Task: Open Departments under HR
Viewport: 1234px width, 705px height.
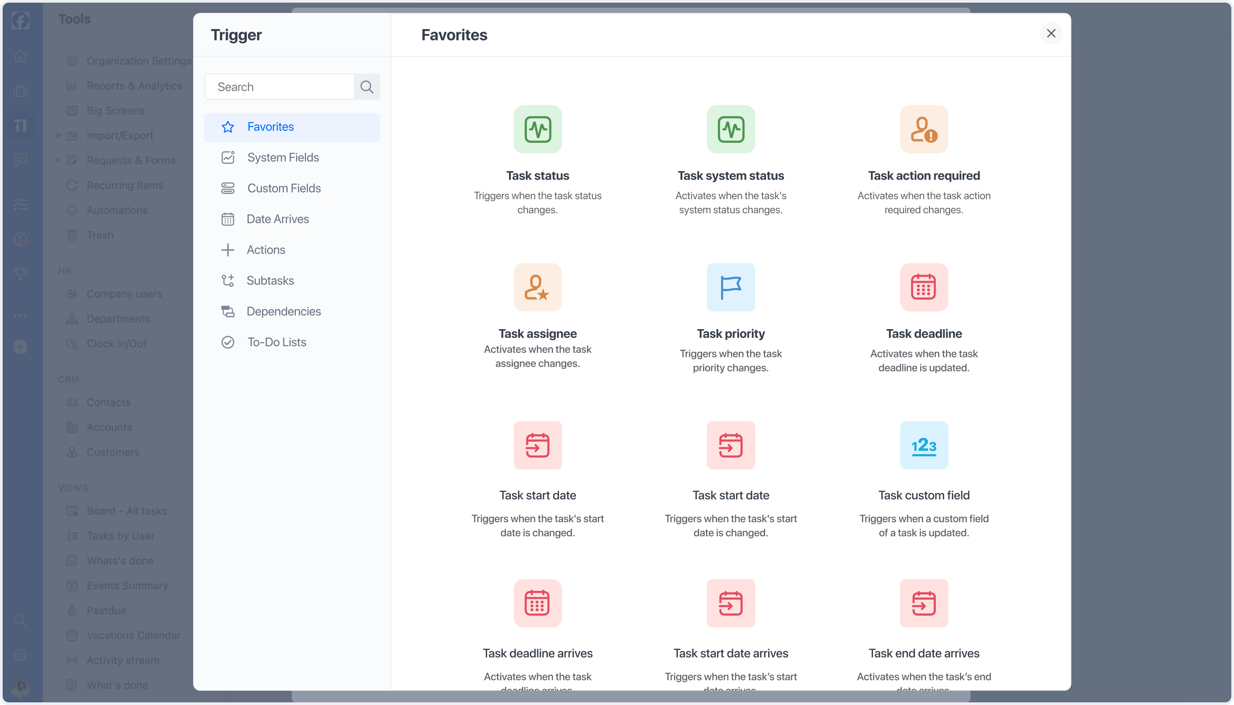Action: [x=108, y=319]
